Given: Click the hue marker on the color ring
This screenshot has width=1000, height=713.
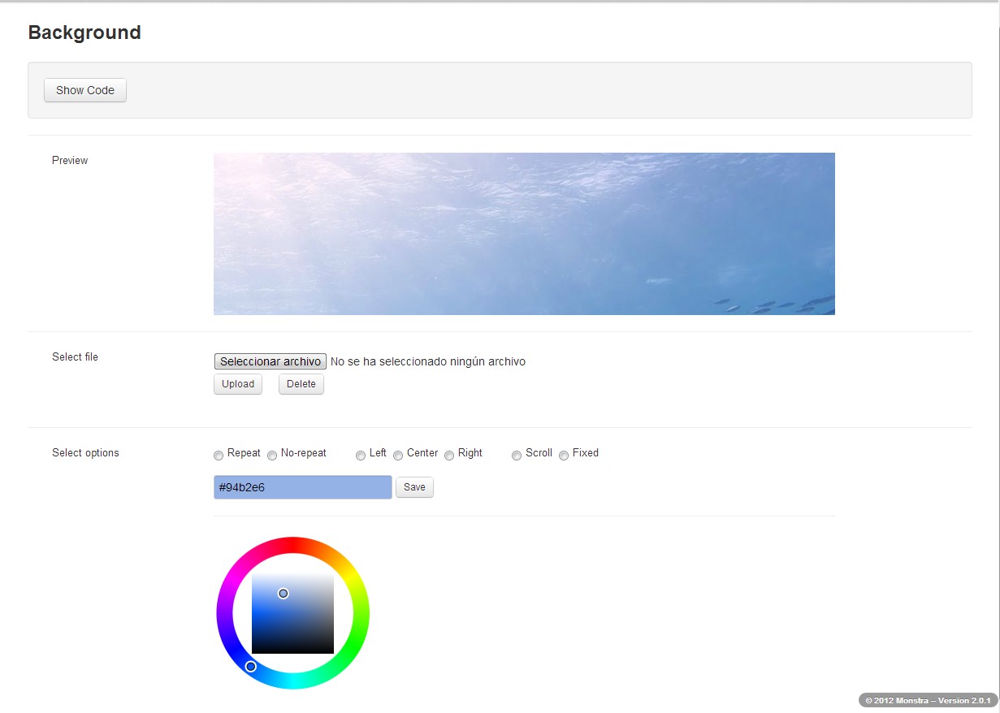Looking at the screenshot, I should pyautogui.click(x=251, y=667).
